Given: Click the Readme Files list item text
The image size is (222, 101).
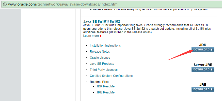Looking at the screenshot, I should [99, 82].
